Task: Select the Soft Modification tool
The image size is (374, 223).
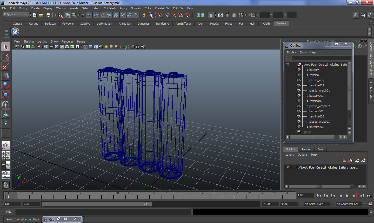Action: tap(6, 114)
